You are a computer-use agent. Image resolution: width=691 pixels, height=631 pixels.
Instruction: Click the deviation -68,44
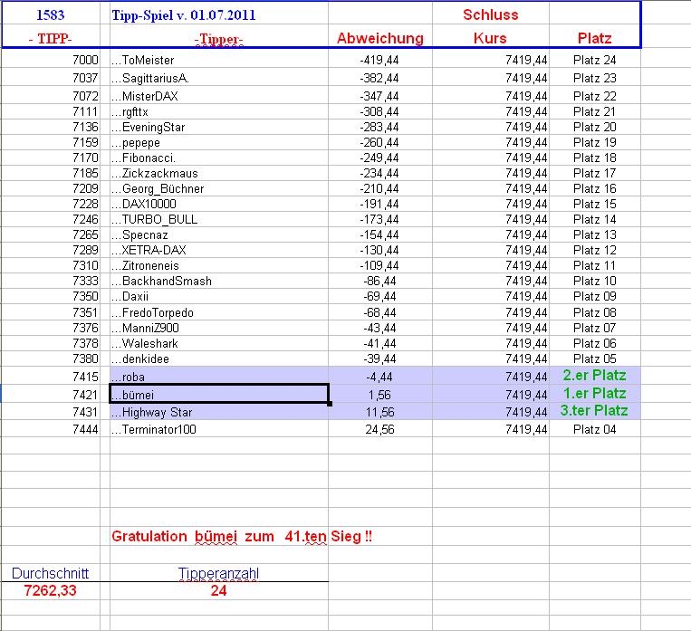click(379, 313)
